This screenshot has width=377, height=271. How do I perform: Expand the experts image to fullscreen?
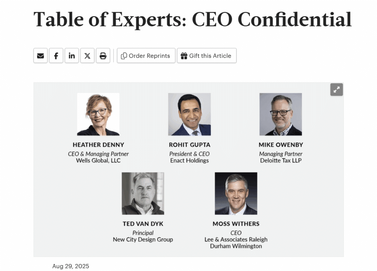point(337,89)
